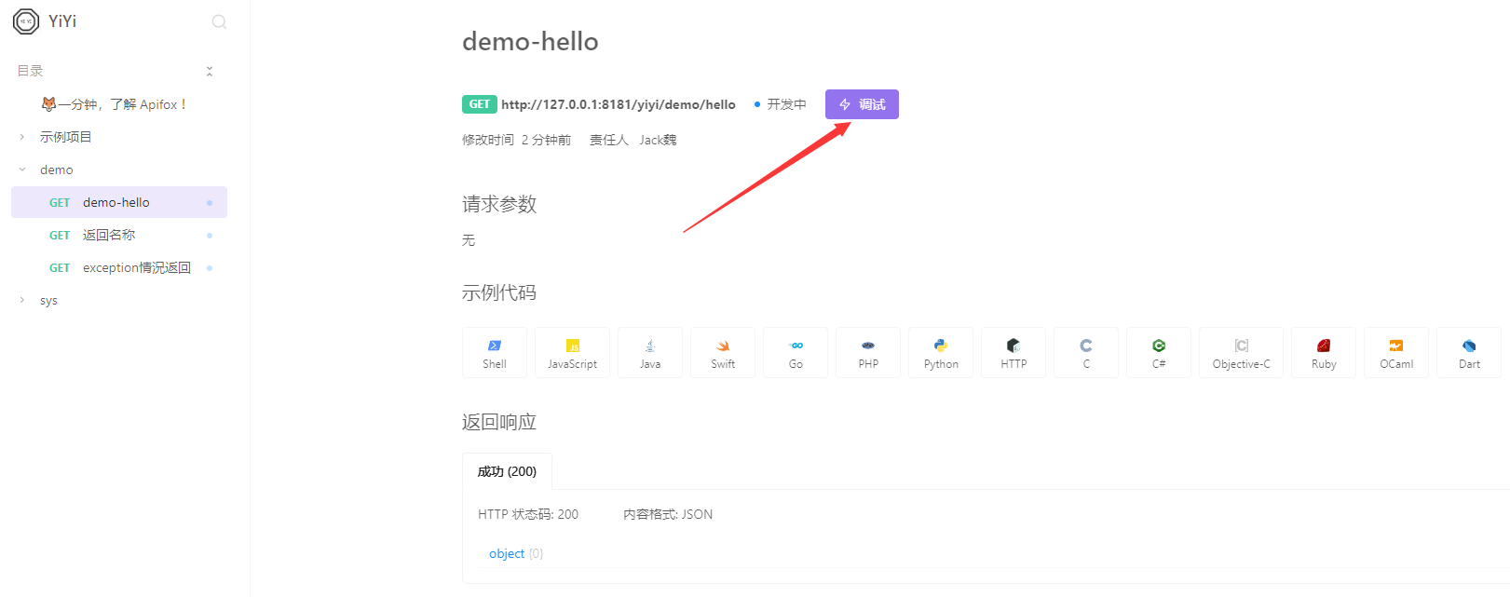Click the 目录 sidebar heading

click(x=30, y=71)
